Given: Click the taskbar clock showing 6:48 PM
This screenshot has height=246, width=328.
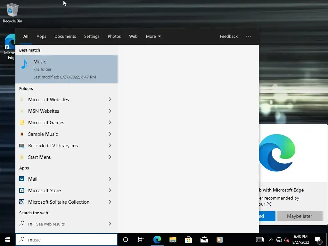Looking at the screenshot, I should pyautogui.click(x=300, y=240).
